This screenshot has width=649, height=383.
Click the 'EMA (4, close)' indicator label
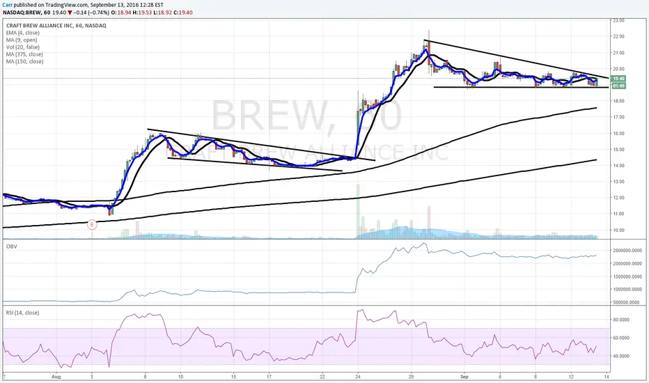click(x=23, y=33)
